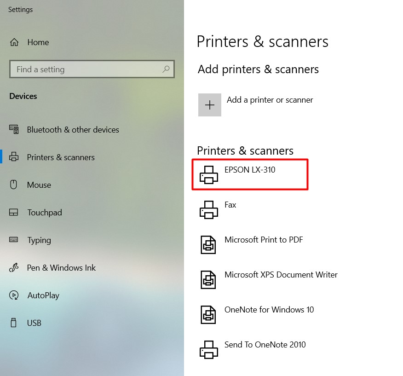Click the Home house icon
Viewport: 403px width, 376px height.
pos(14,42)
